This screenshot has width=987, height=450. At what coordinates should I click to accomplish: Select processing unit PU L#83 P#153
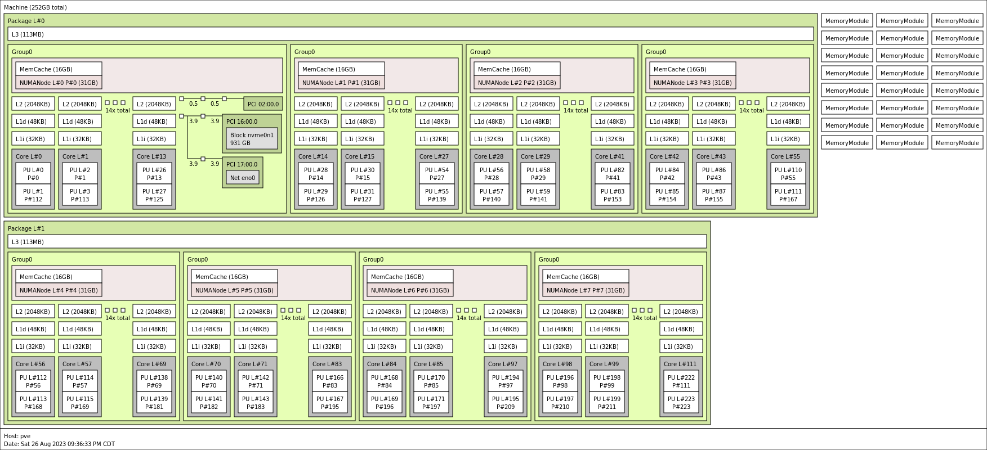tap(613, 195)
